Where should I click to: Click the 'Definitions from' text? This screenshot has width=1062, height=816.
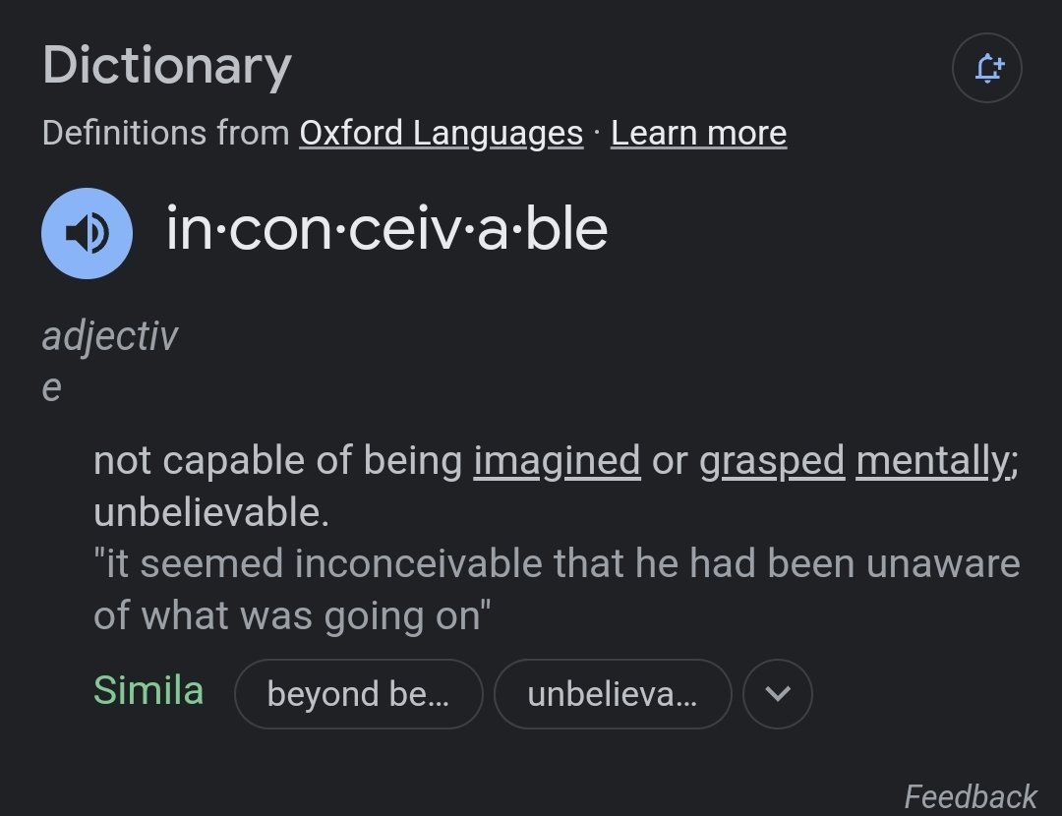pyautogui.click(x=166, y=133)
